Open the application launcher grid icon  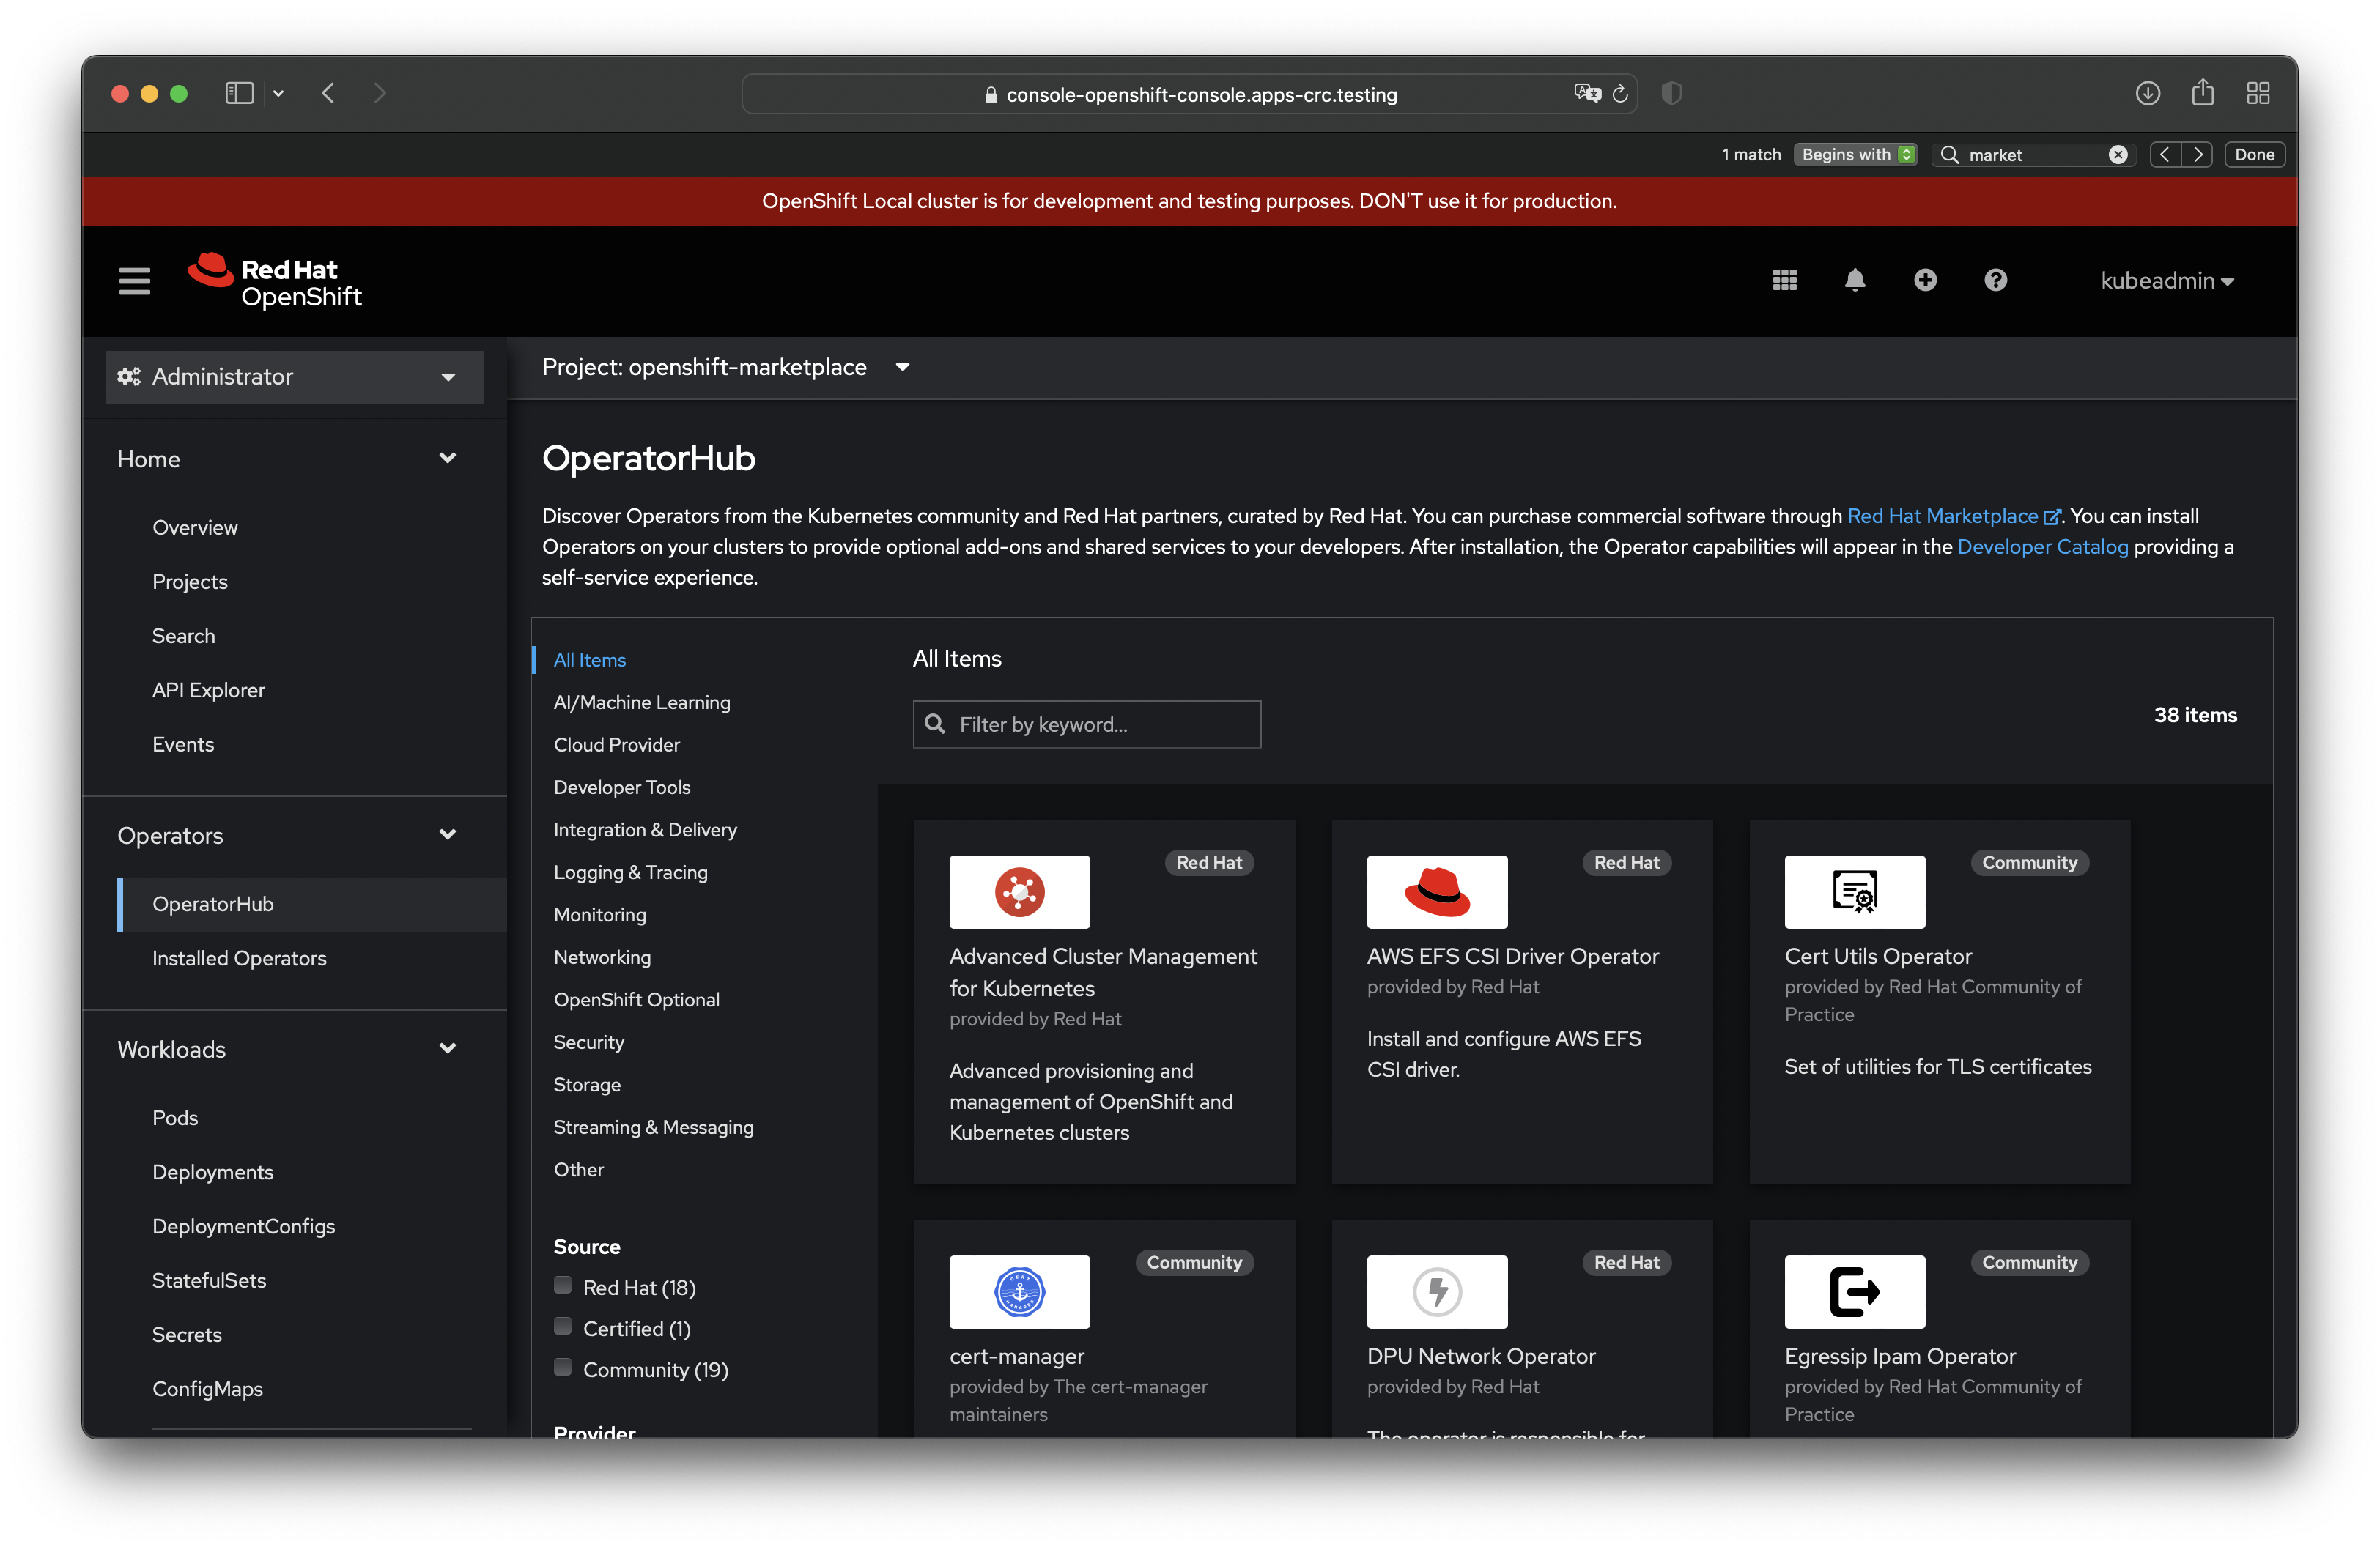click(x=1785, y=281)
